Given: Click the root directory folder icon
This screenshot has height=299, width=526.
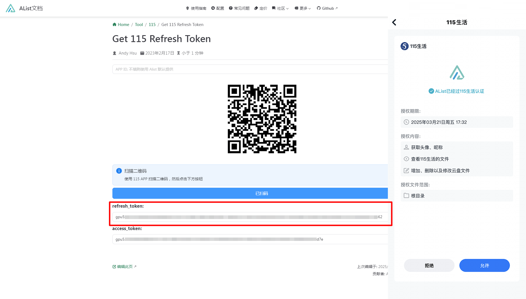Looking at the screenshot, I should click(406, 196).
